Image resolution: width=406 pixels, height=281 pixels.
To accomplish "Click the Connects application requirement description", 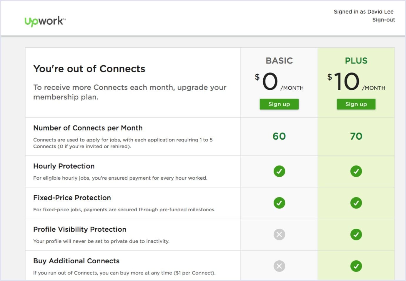I will coord(123,143).
